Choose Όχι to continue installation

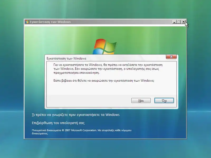(164, 101)
